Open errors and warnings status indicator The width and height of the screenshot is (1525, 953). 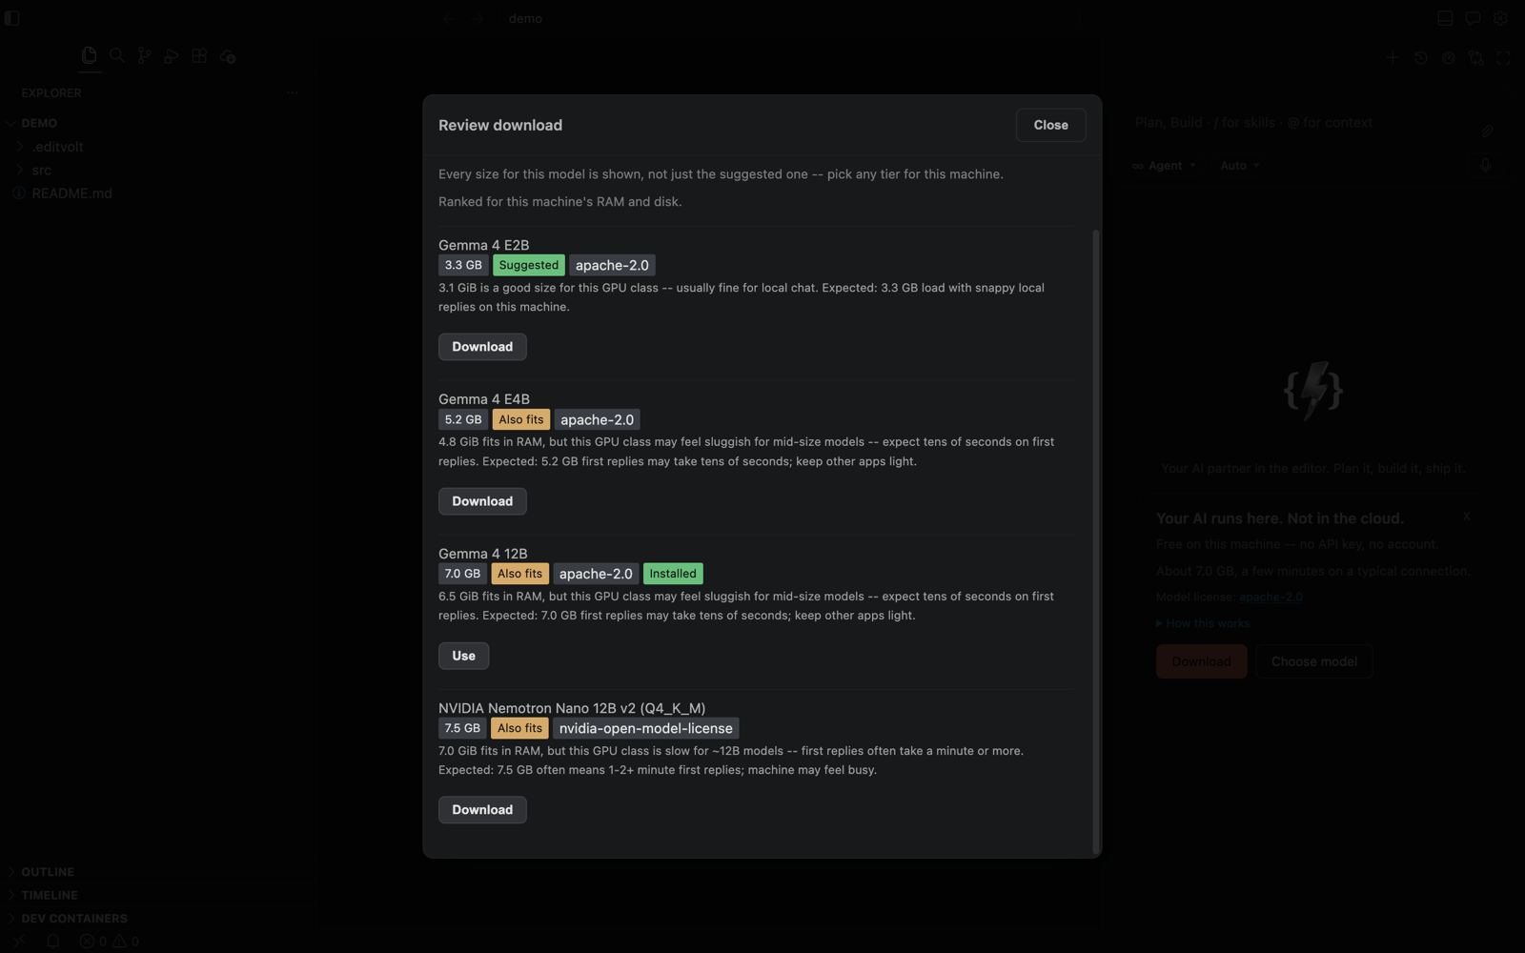(x=110, y=942)
